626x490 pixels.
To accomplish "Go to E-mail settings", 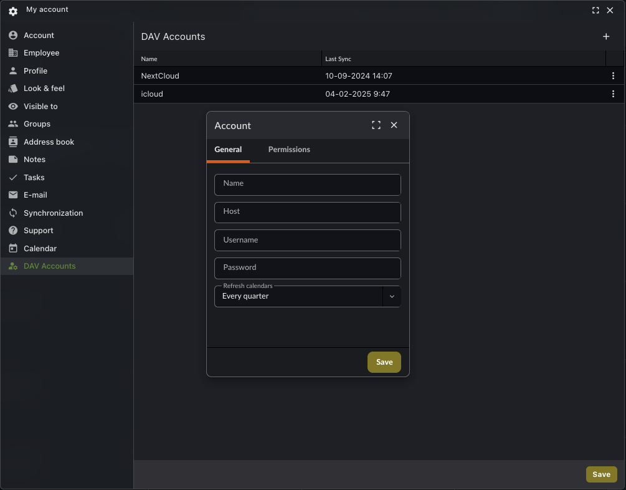I will point(67,195).
